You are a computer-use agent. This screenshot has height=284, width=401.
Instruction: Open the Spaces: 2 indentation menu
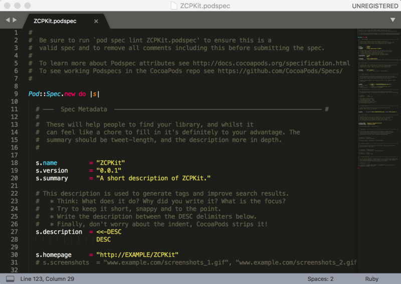pyautogui.click(x=320, y=279)
